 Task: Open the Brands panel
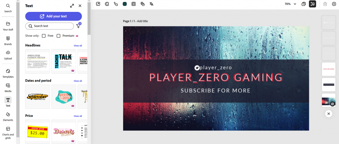pos(8,41)
